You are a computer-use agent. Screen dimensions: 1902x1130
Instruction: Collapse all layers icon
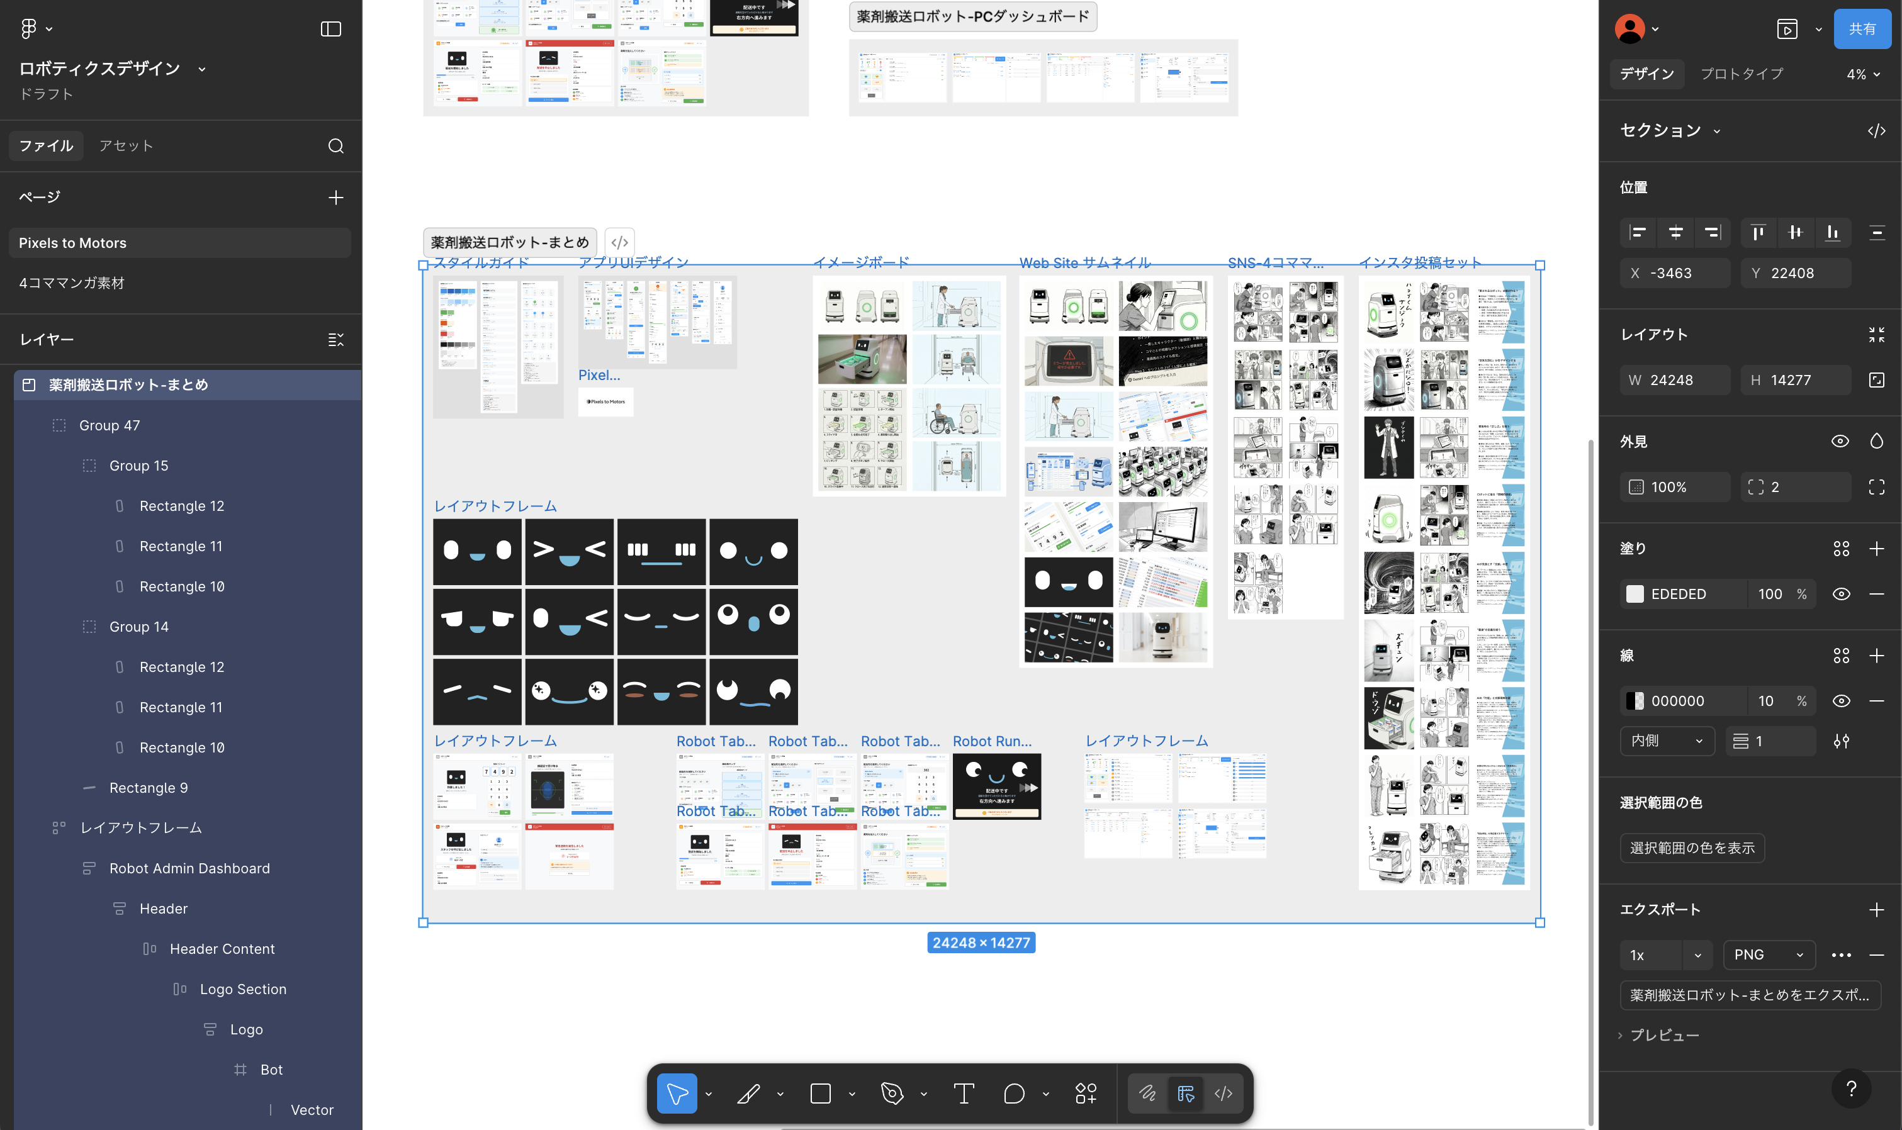click(336, 340)
